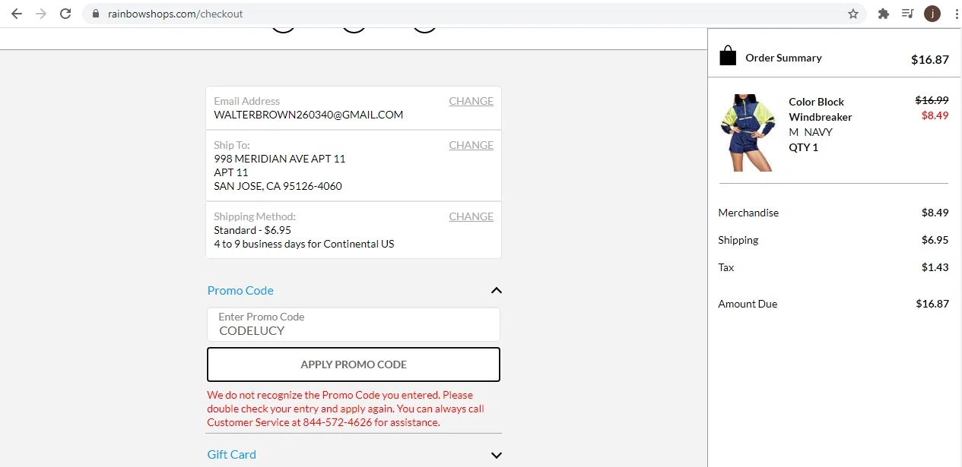
Task: View site info via the padlock icon
Action: click(x=96, y=14)
